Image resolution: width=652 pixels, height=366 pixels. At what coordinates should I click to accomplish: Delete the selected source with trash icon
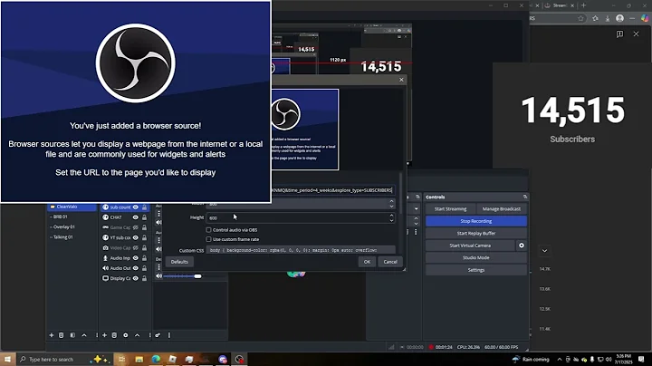pos(114,335)
